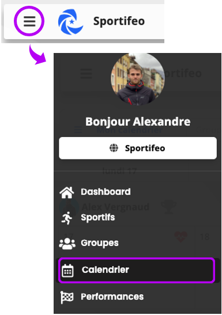The height and width of the screenshot is (315, 222).
Task: Click the Dashboard house icon
Action: [x=67, y=192]
